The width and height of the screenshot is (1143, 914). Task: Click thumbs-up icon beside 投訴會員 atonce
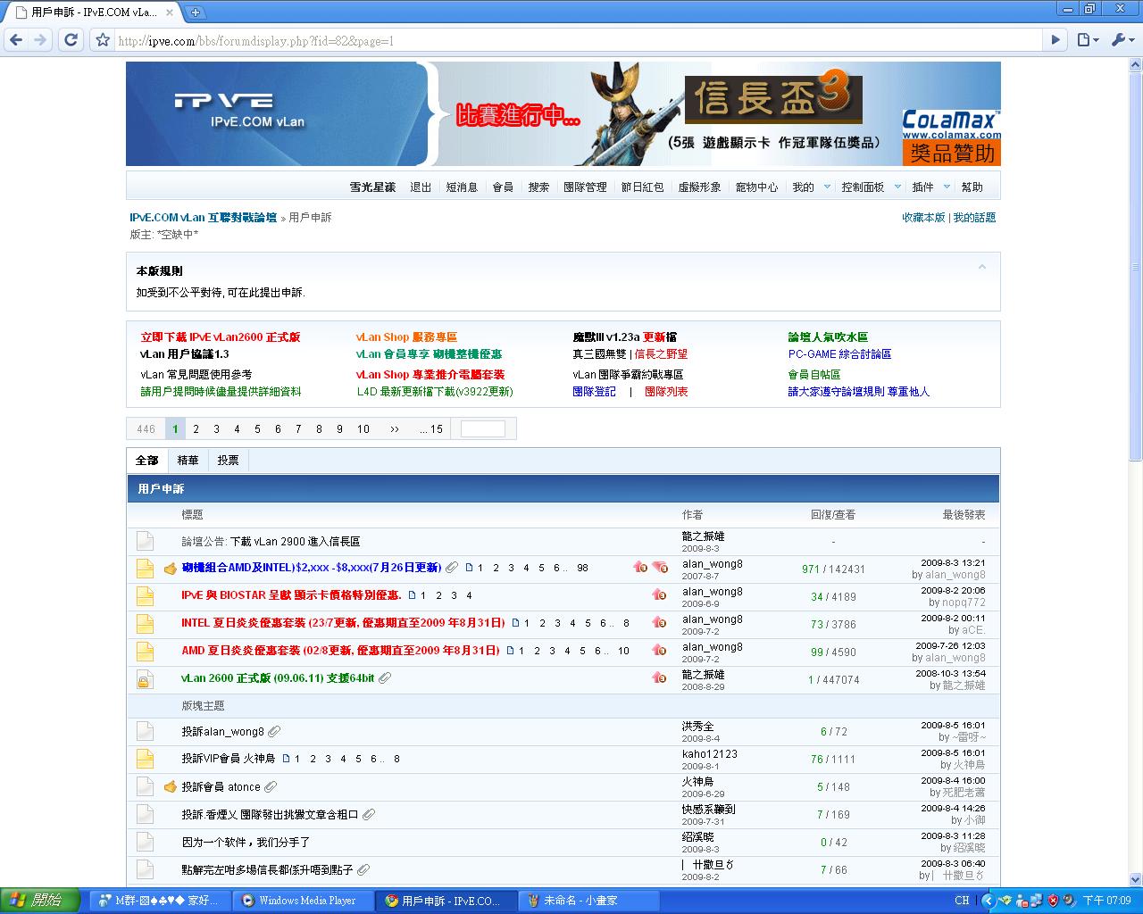tap(171, 787)
